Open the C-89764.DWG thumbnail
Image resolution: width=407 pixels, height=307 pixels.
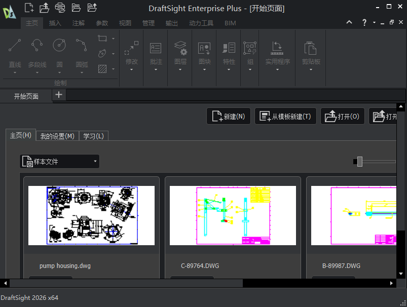(x=233, y=215)
